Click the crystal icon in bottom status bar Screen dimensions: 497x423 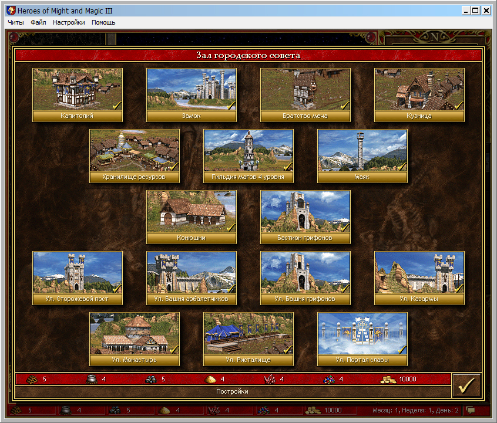[x=214, y=410]
